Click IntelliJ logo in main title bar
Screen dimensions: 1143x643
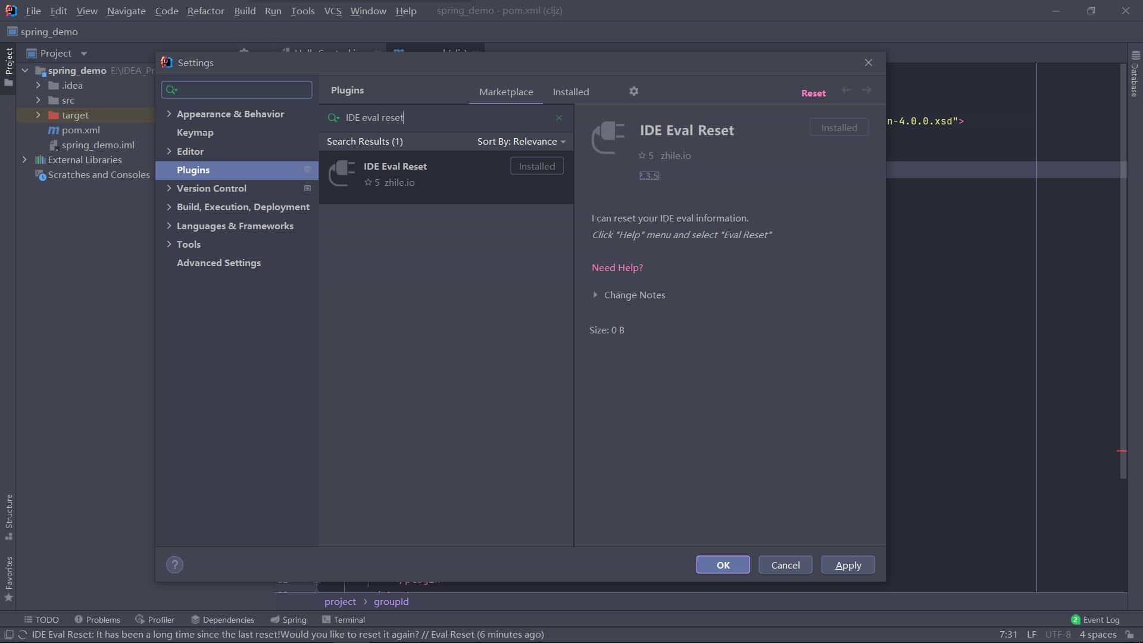11,11
